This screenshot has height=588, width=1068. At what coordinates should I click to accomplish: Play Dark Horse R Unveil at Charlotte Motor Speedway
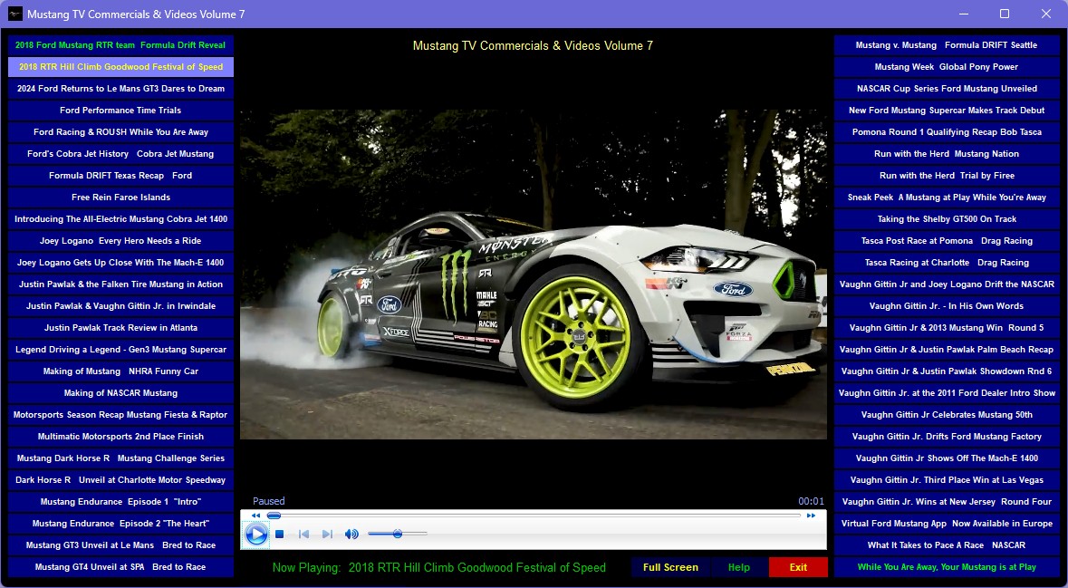tap(120, 480)
